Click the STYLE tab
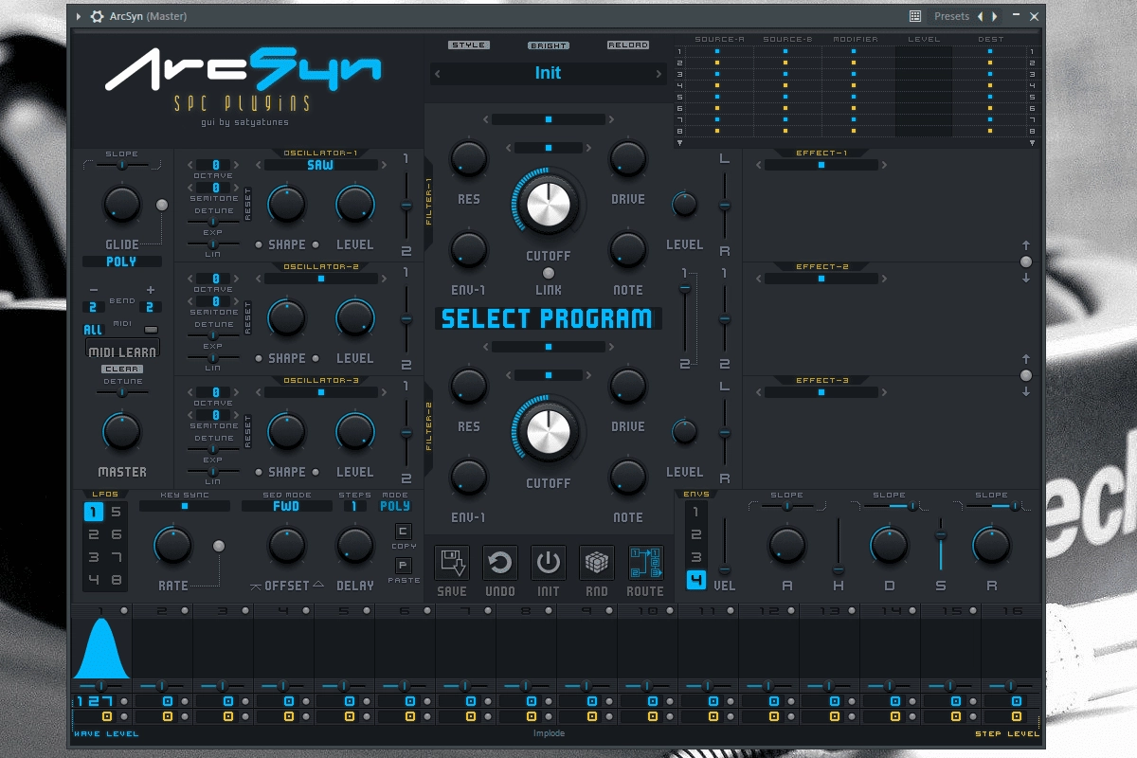1137x758 pixels. 469,45
